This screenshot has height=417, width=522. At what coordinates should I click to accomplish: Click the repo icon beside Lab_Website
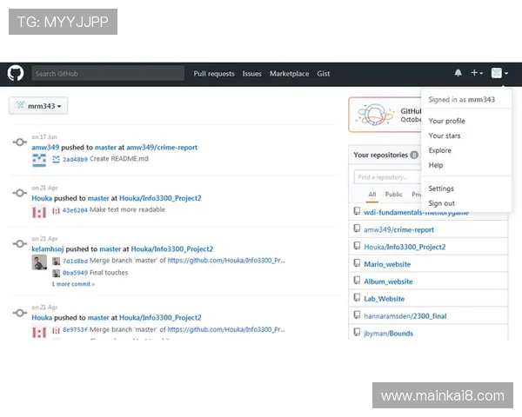(x=357, y=298)
